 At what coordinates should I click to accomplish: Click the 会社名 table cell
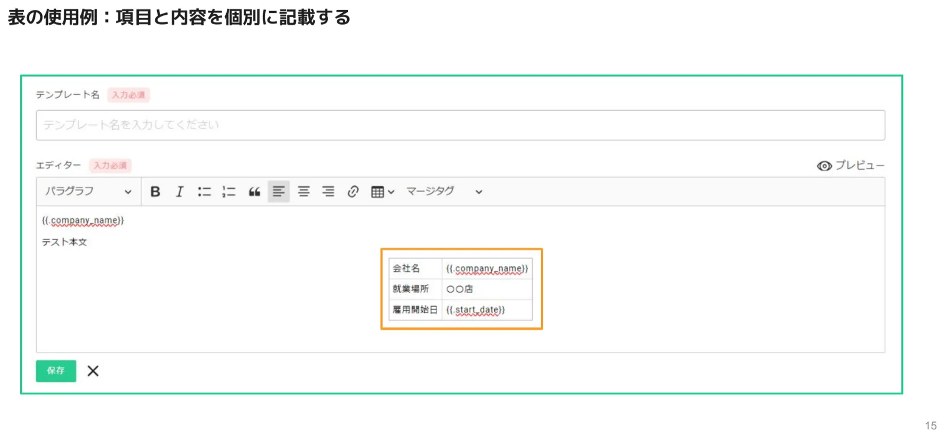coord(415,268)
